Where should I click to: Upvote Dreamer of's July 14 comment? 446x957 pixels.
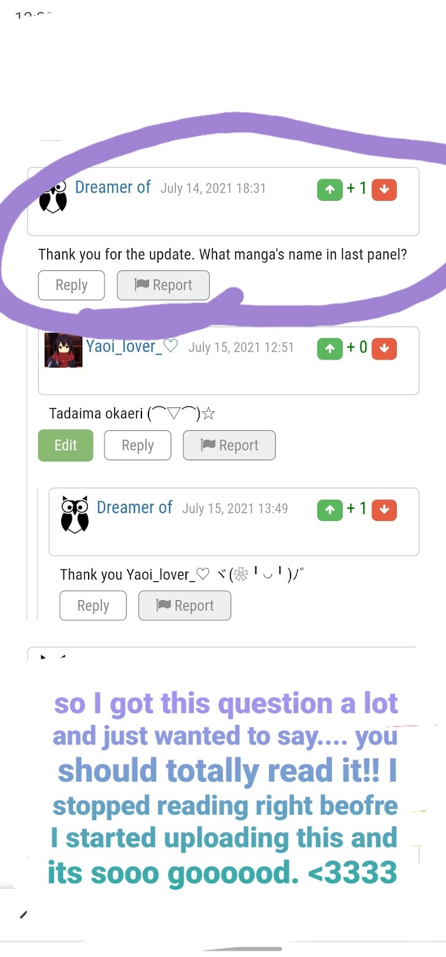tap(329, 189)
